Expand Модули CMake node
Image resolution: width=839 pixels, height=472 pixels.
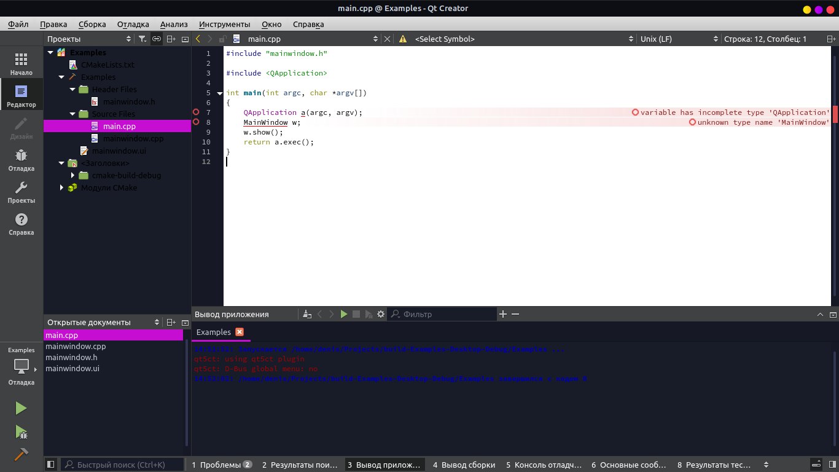(61, 188)
